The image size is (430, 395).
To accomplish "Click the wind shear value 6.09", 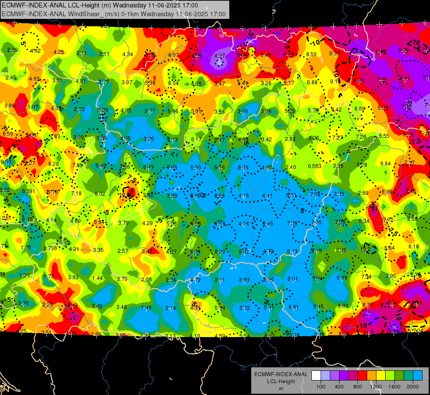I will (x=387, y=192).
